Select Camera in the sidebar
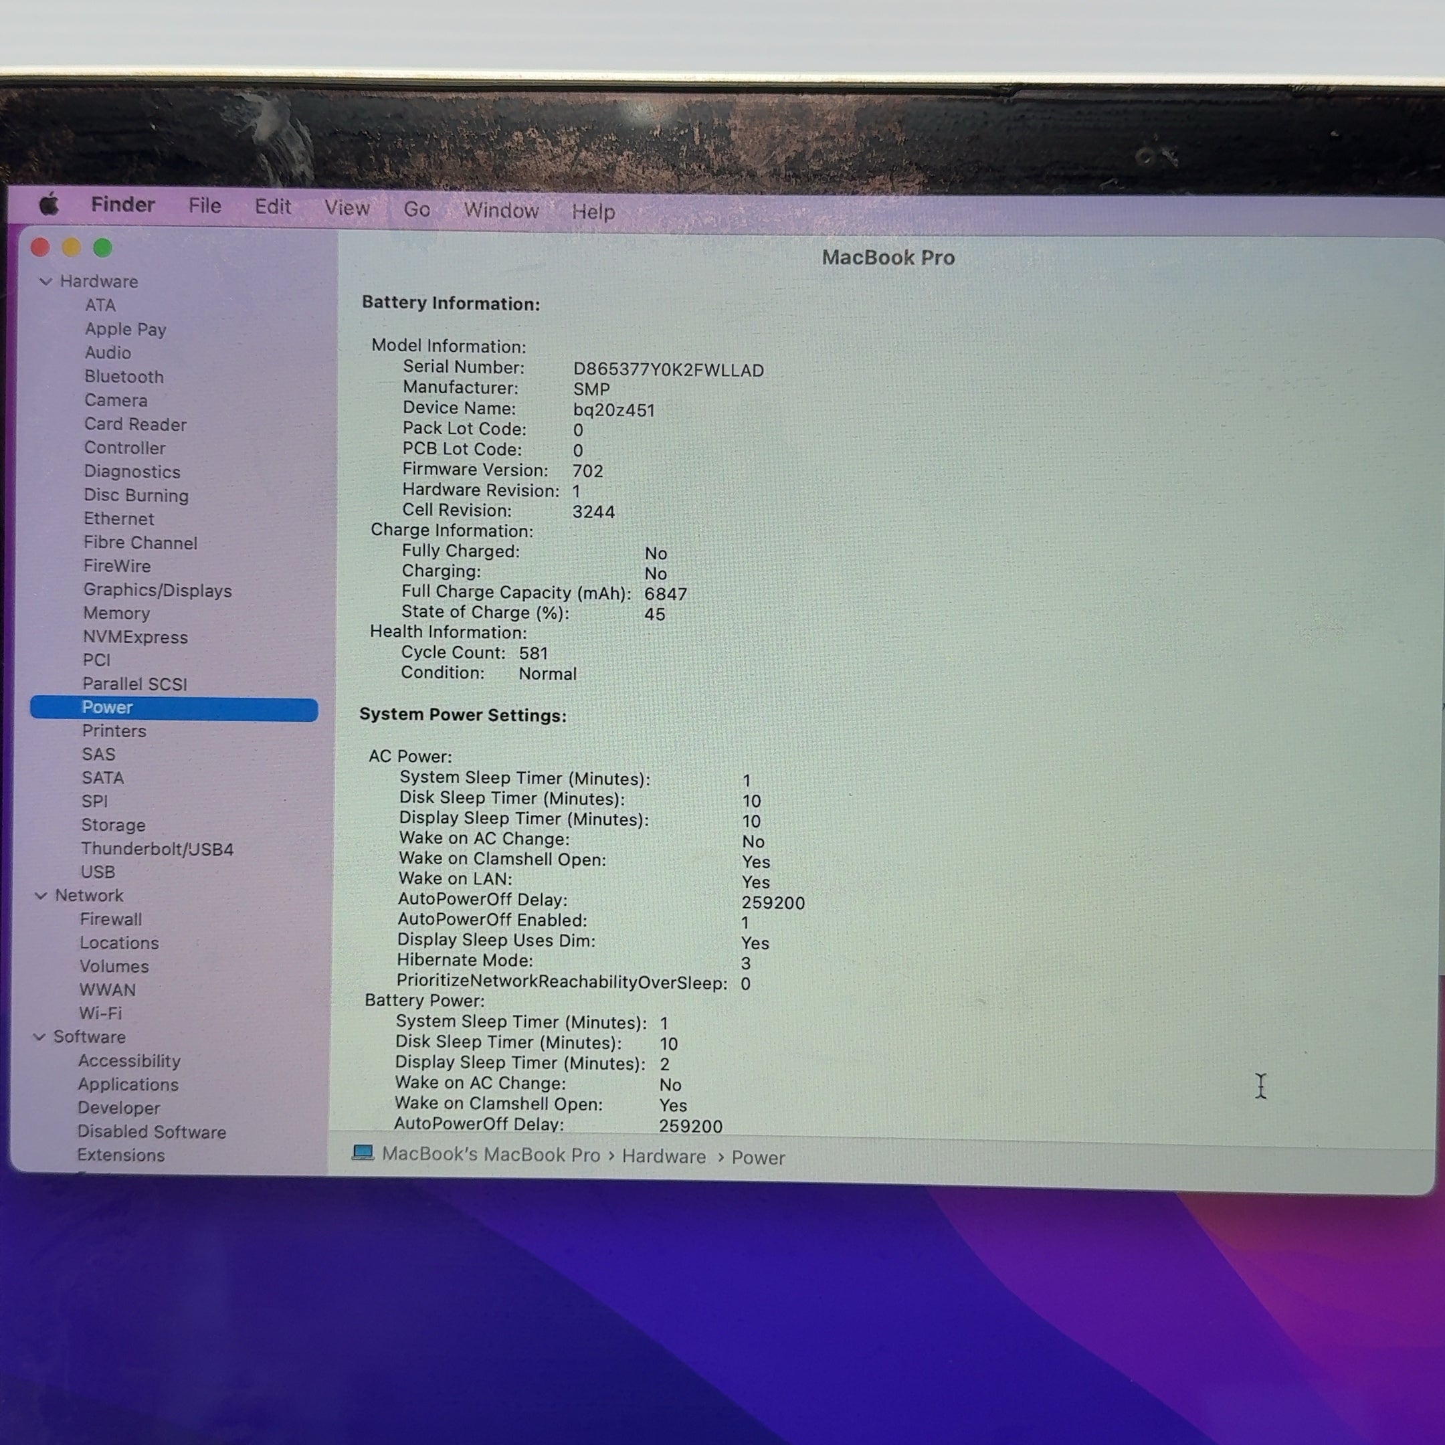The image size is (1445, 1445). (x=116, y=400)
